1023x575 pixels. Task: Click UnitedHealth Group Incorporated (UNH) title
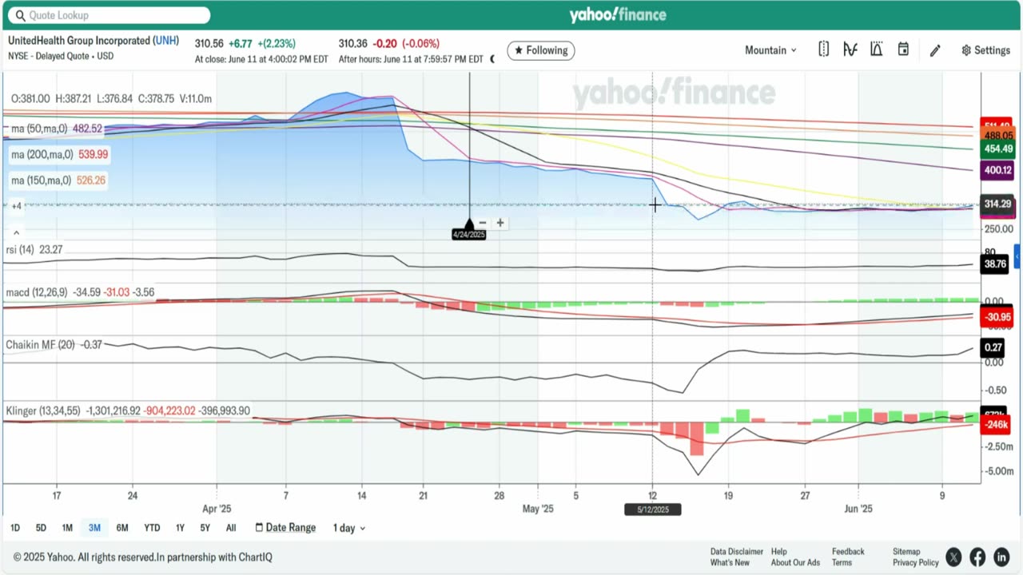pyautogui.click(x=94, y=41)
